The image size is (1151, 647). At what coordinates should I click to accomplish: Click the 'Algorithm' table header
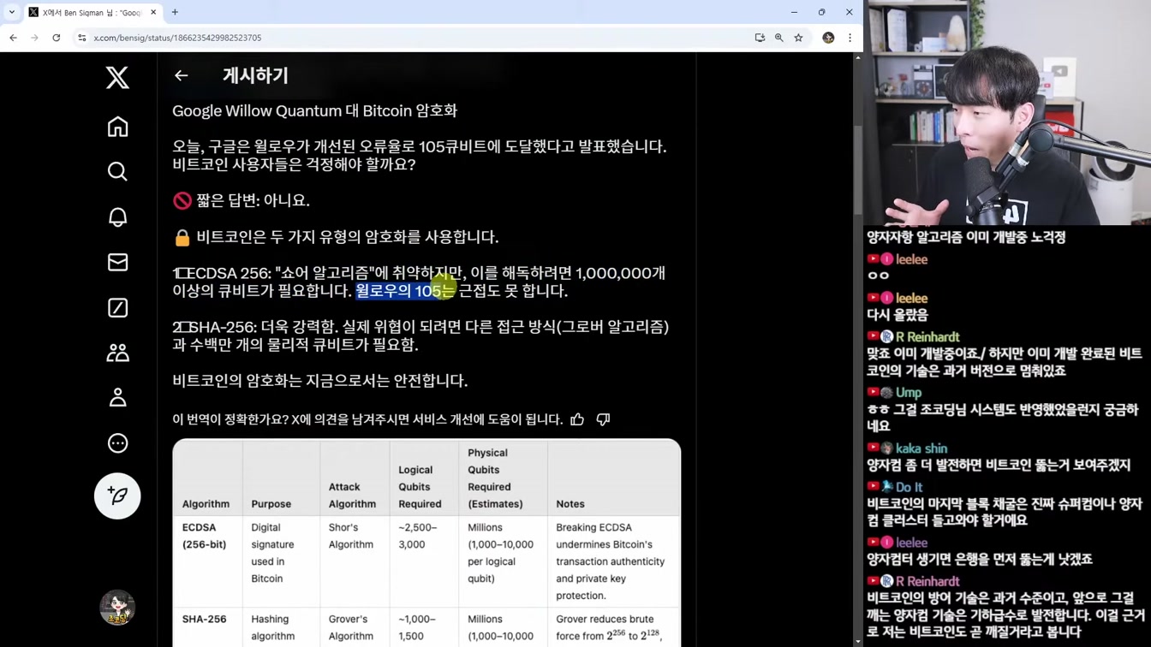pos(206,504)
